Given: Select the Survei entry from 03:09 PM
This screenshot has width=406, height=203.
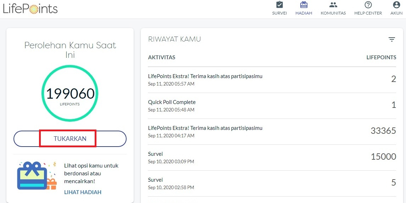Looking at the screenshot, I should (x=272, y=158).
